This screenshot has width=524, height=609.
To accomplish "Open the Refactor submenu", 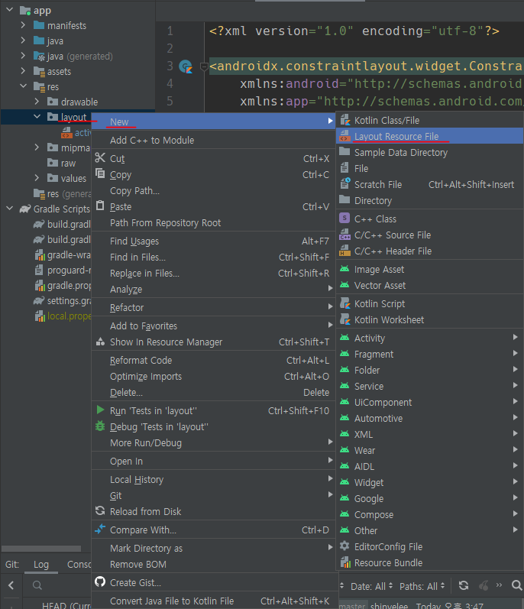I will coord(213,308).
